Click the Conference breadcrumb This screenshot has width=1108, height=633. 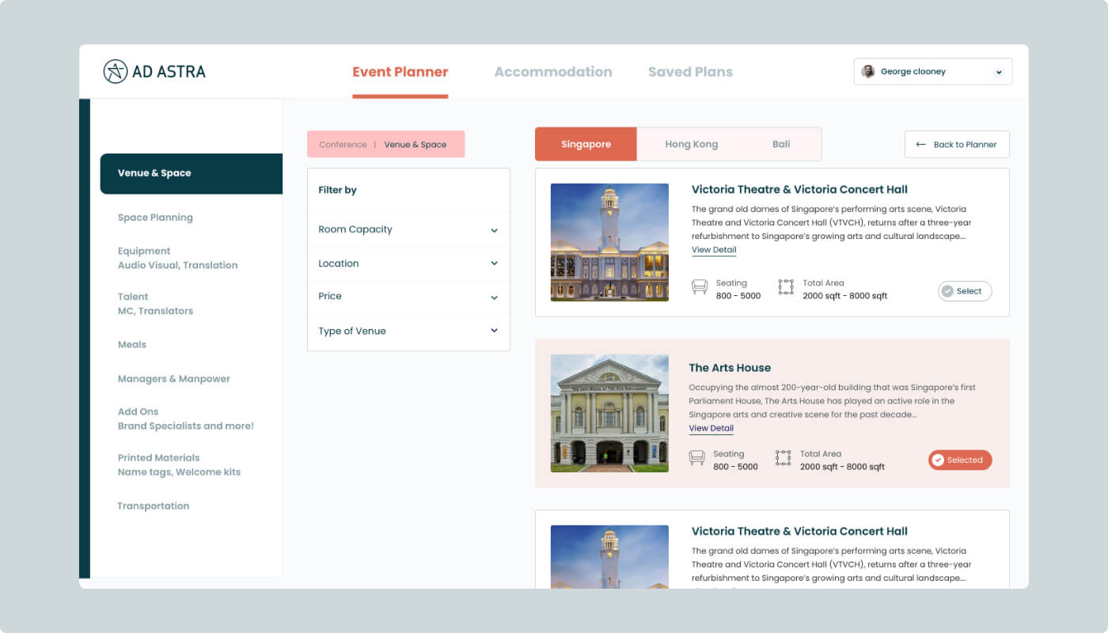pyautogui.click(x=343, y=145)
